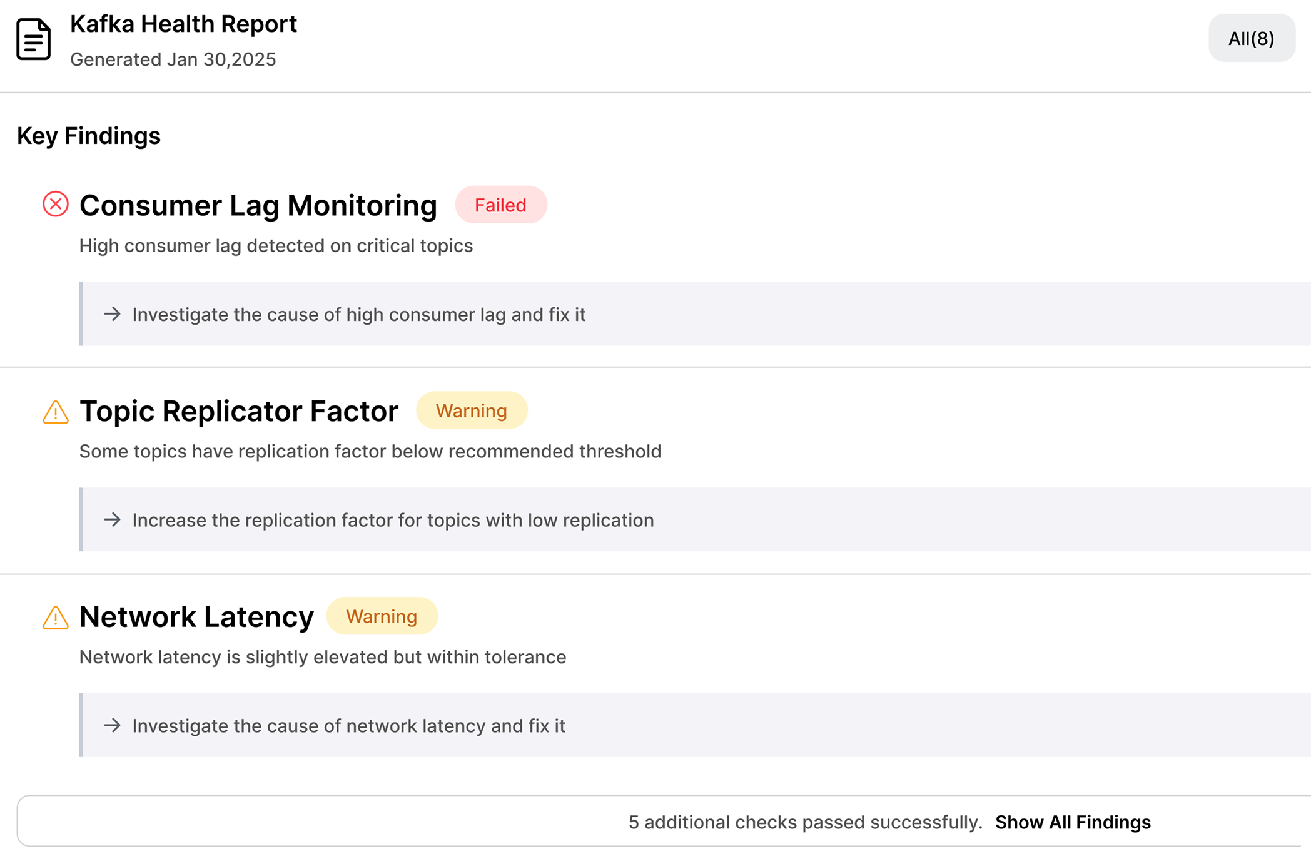Click the arrow icon before 'Investigate the cause of network latency'
Screen dimensions: 1311x866
click(113, 725)
